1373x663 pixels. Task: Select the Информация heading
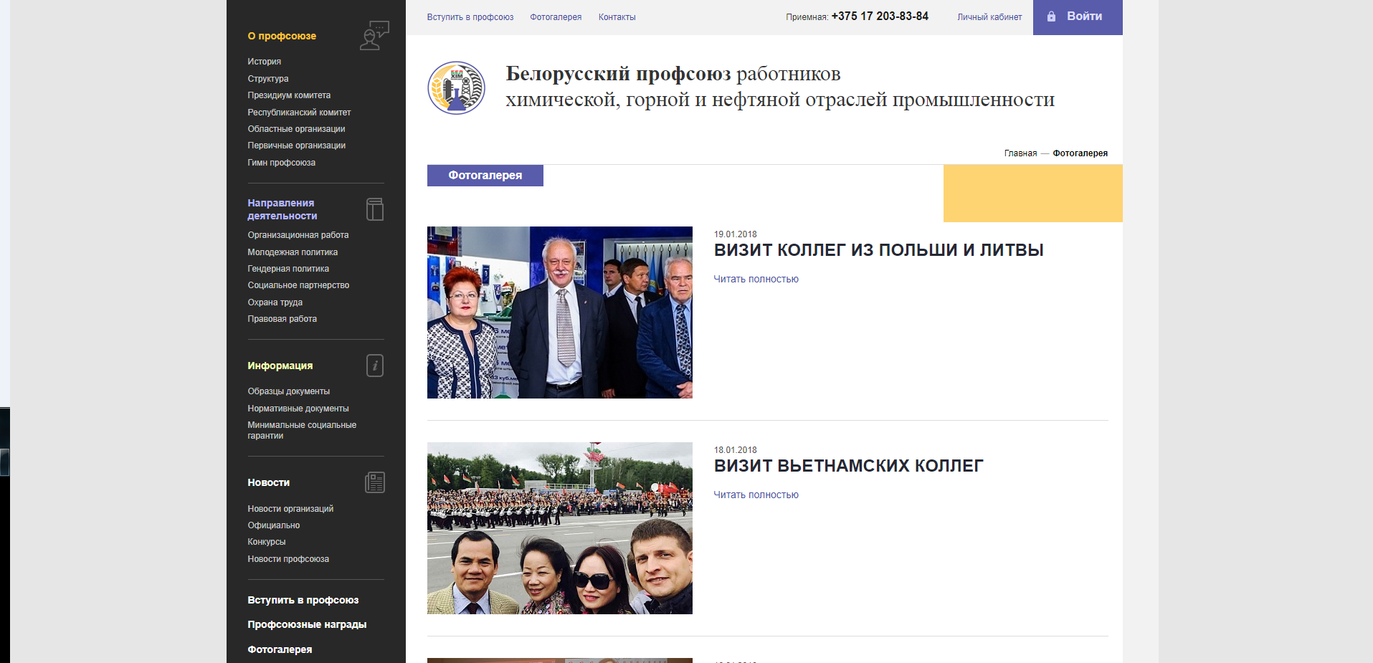click(280, 366)
